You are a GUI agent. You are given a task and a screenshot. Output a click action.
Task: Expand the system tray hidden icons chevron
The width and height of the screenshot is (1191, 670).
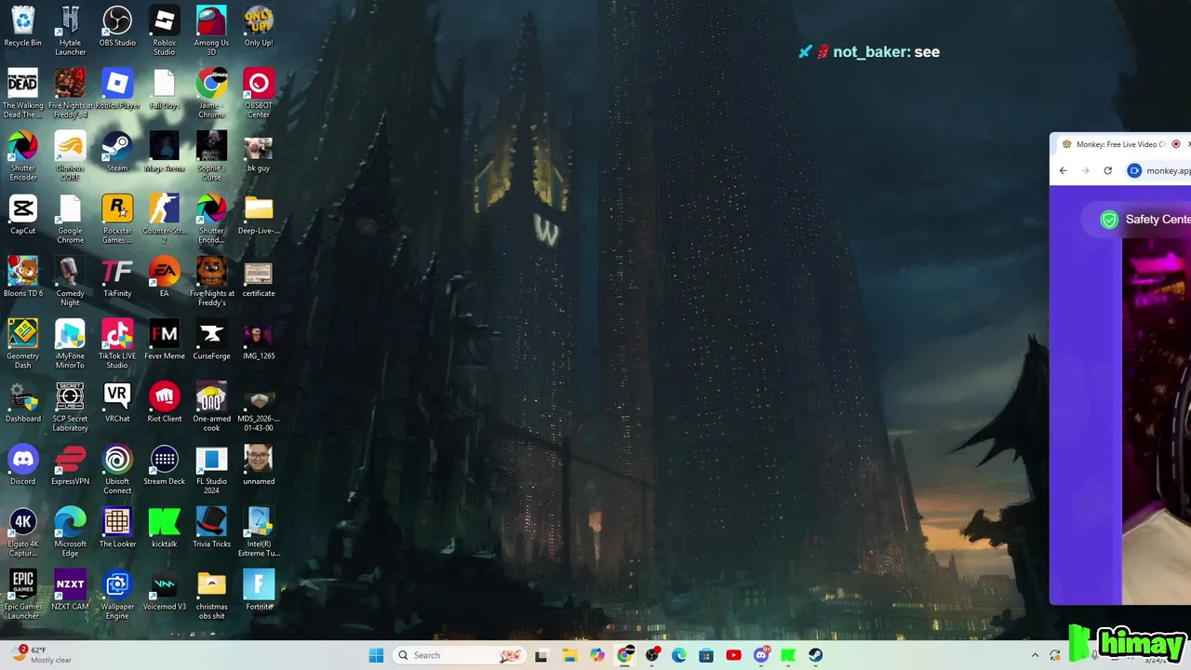1035,655
